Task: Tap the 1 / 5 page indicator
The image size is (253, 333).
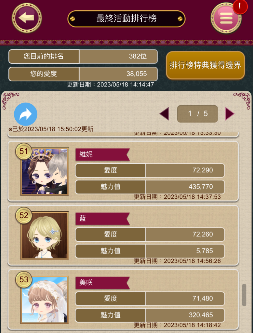Action: tap(198, 113)
